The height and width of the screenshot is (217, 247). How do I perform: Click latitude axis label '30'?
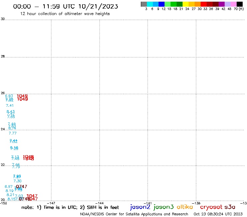point(3,19)
